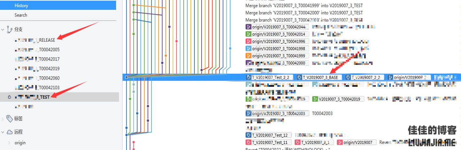Screen dimensions: 461x150
Task: Click orange branch icon on origin/V2019007_3_T00041999
Action: click(248, 56)
